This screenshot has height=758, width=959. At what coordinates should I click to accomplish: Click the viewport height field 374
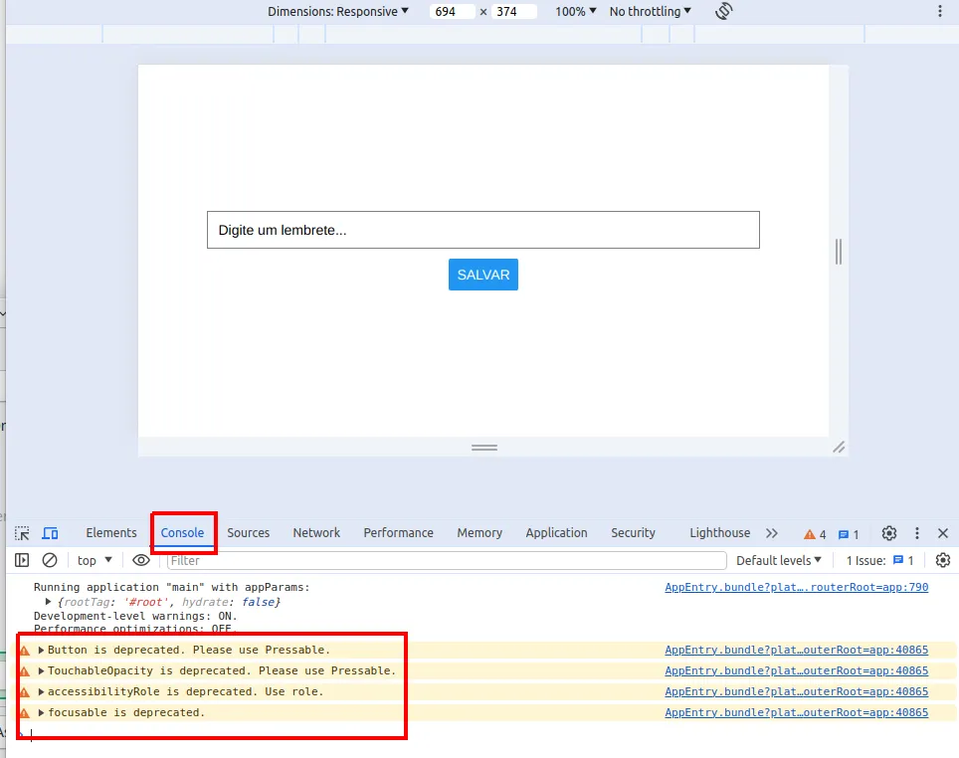[x=513, y=11]
